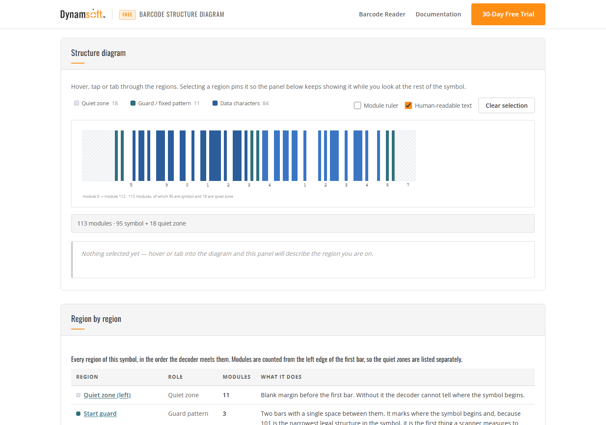The image size is (606, 425).
Task: Click the ROLE column header
Action: point(175,377)
